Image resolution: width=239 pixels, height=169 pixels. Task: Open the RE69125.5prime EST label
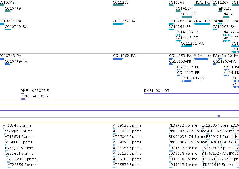(x=220, y=137)
